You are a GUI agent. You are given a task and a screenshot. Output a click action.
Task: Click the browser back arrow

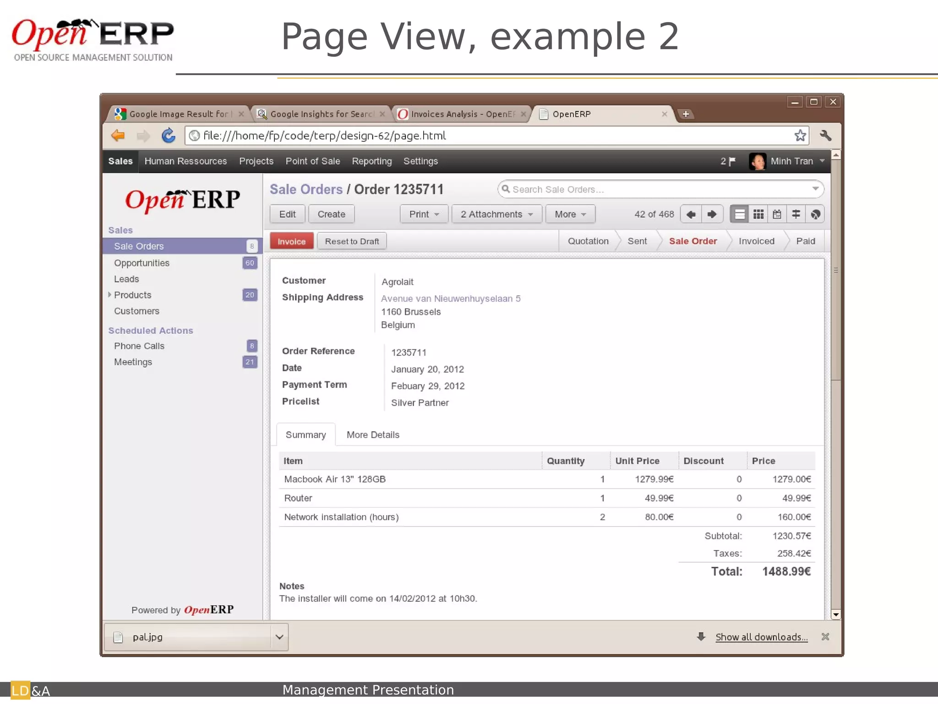(x=118, y=136)
